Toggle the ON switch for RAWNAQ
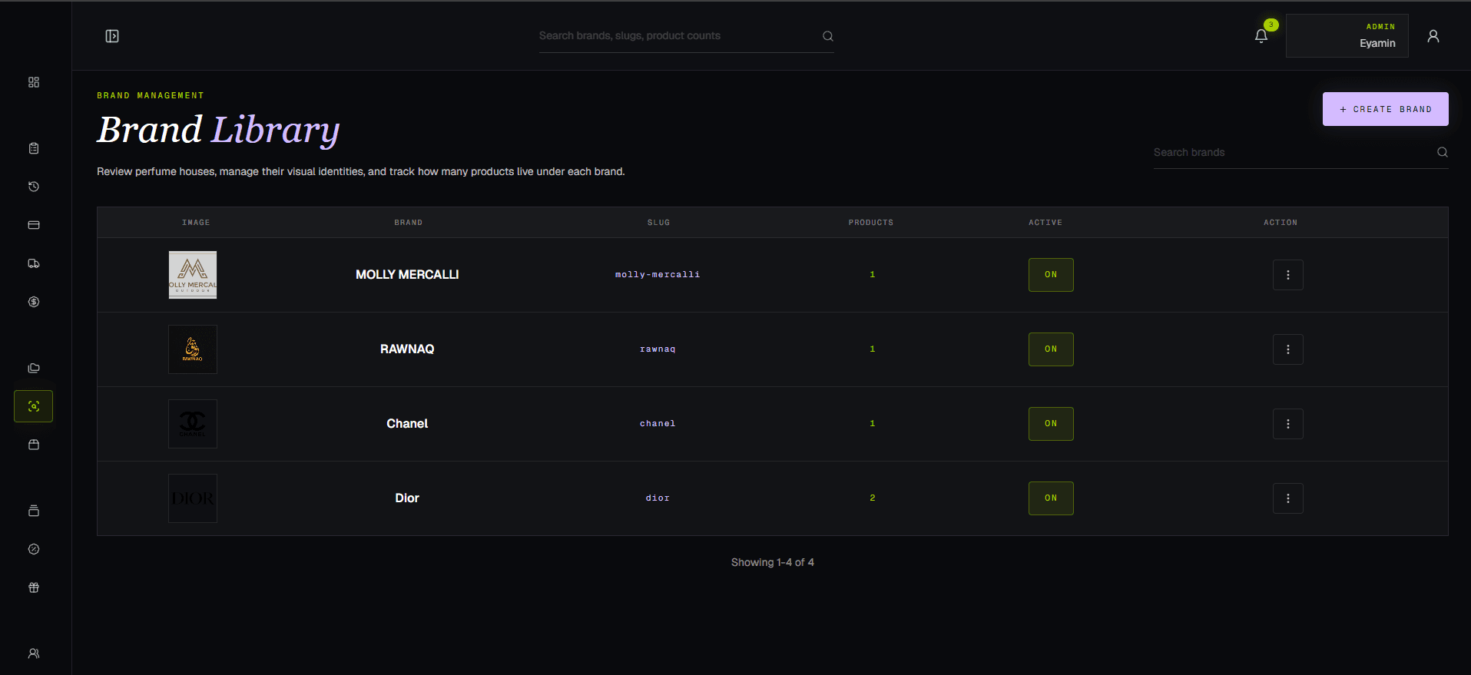Image resolution: width=1471 pixels, height=675 pixels. (x=1051, y=349)
